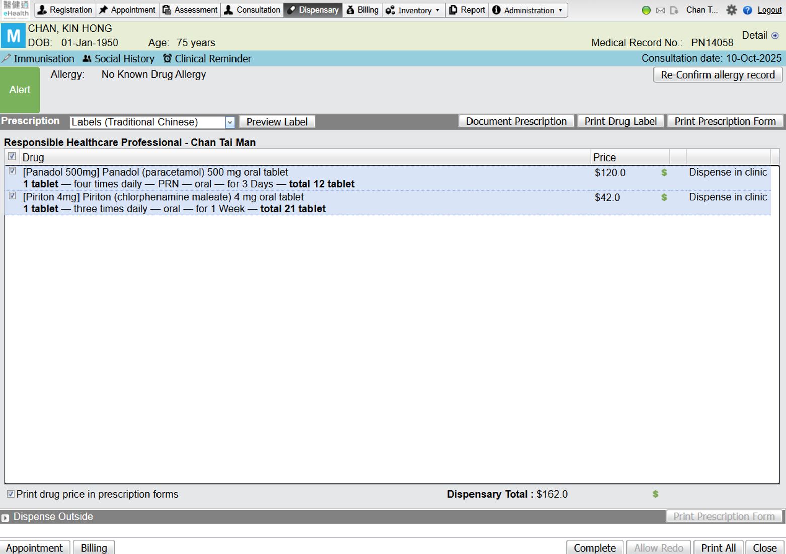The image size is (786, 554).
Task: Uncheck the Panadol 500mg drug checkbox
Action: (x=12, y=171)
